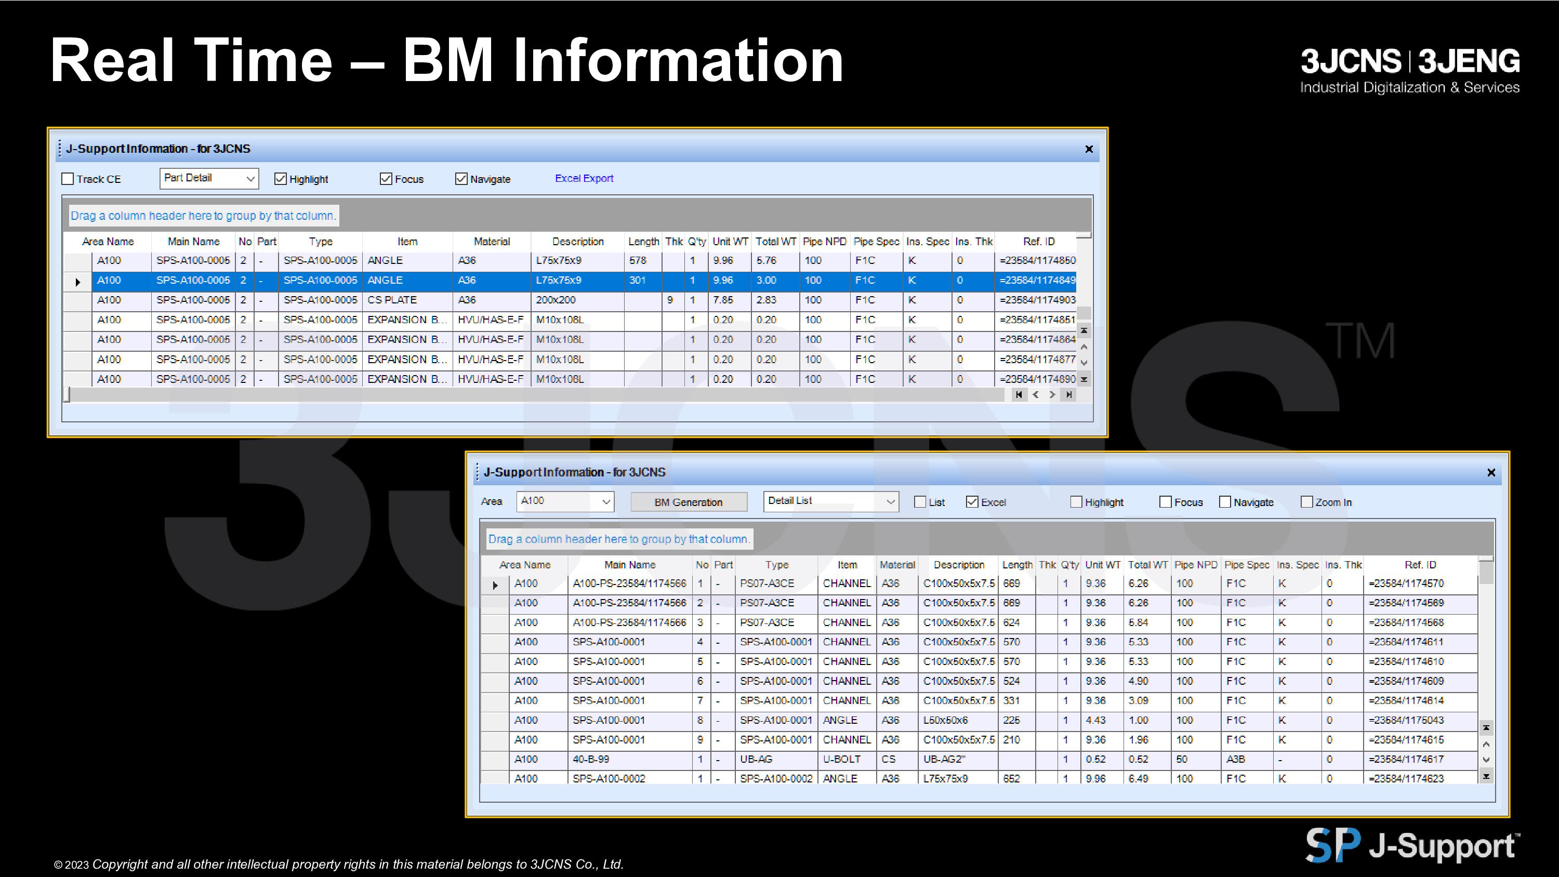Enable Focus in lower window
Viewport: 1559px width, 877px height.
point(1165,502)
